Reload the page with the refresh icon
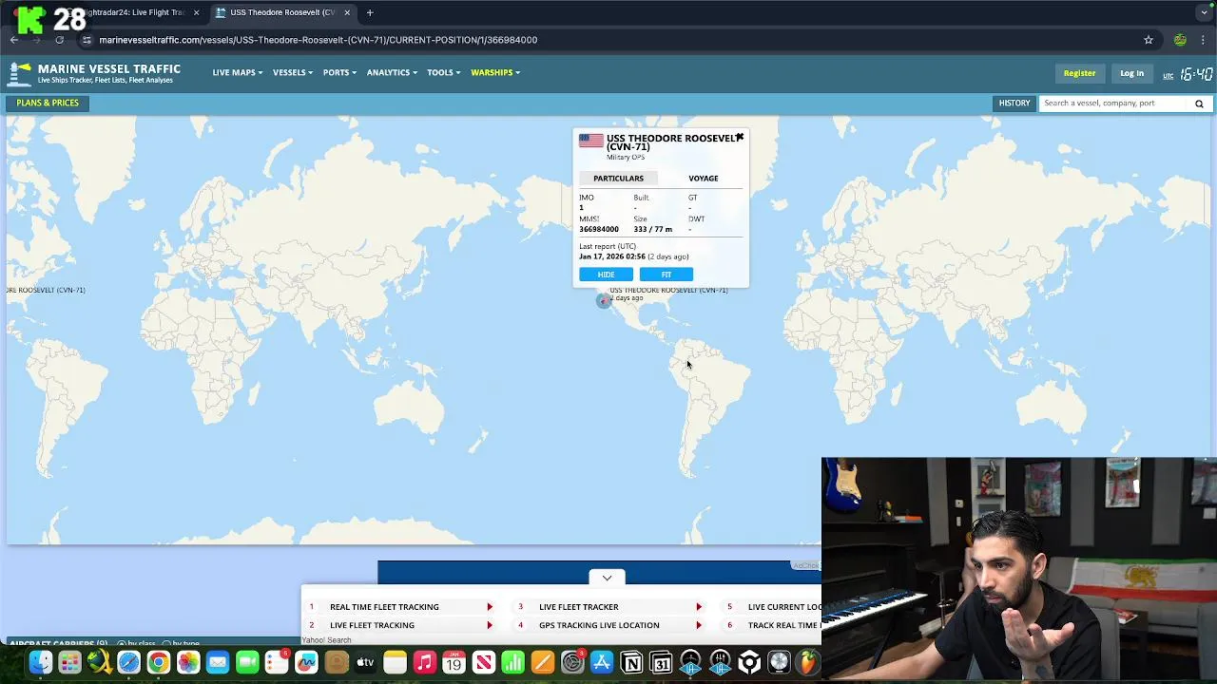This screenshot has height=684, width=1217. [x=59, y=40]
